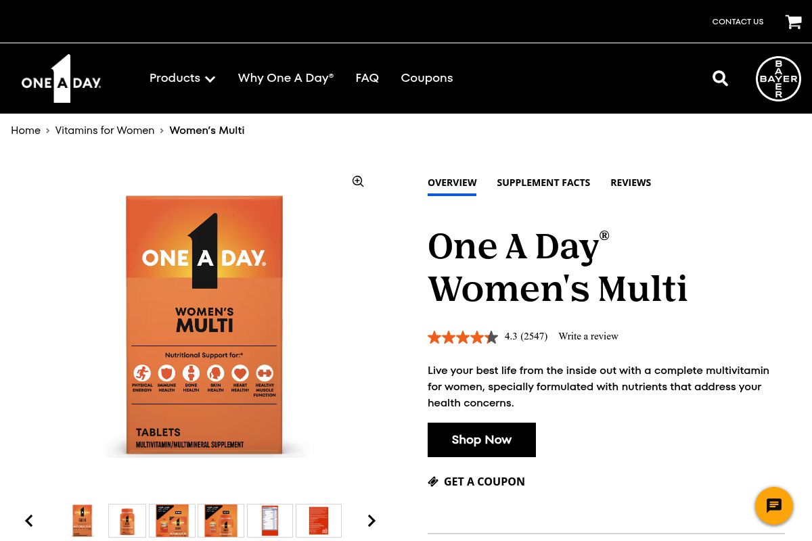Open Why One A Day page
Screen dimensions: 812x541
tap(286, 78)
